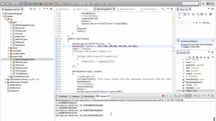The height and width of the screenshot is (121, 216).
Task: Toggle Link with Editor in Package Explorer
Action: (x=35, y=9)
